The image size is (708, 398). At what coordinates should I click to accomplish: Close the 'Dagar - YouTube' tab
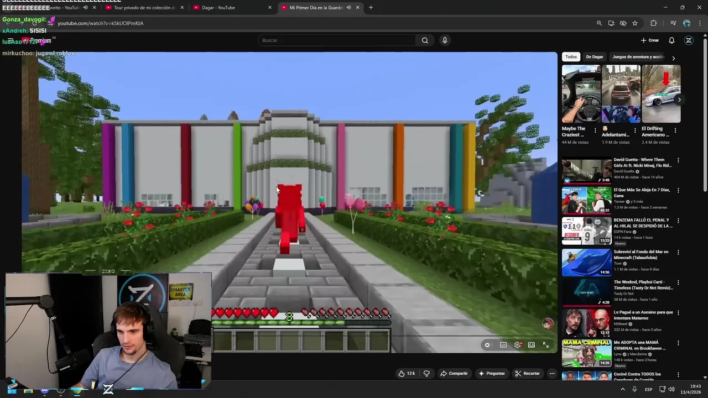tap(270, 8)
